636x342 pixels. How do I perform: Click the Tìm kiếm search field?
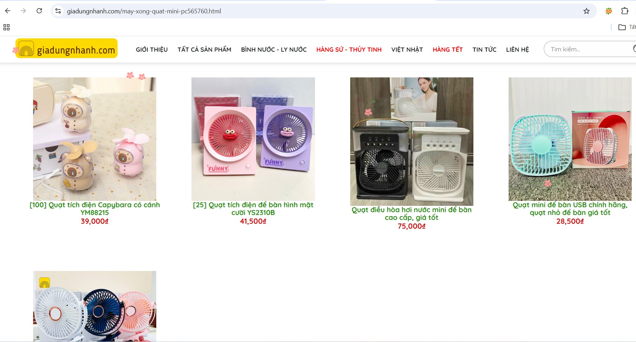[x=590, y=49]
